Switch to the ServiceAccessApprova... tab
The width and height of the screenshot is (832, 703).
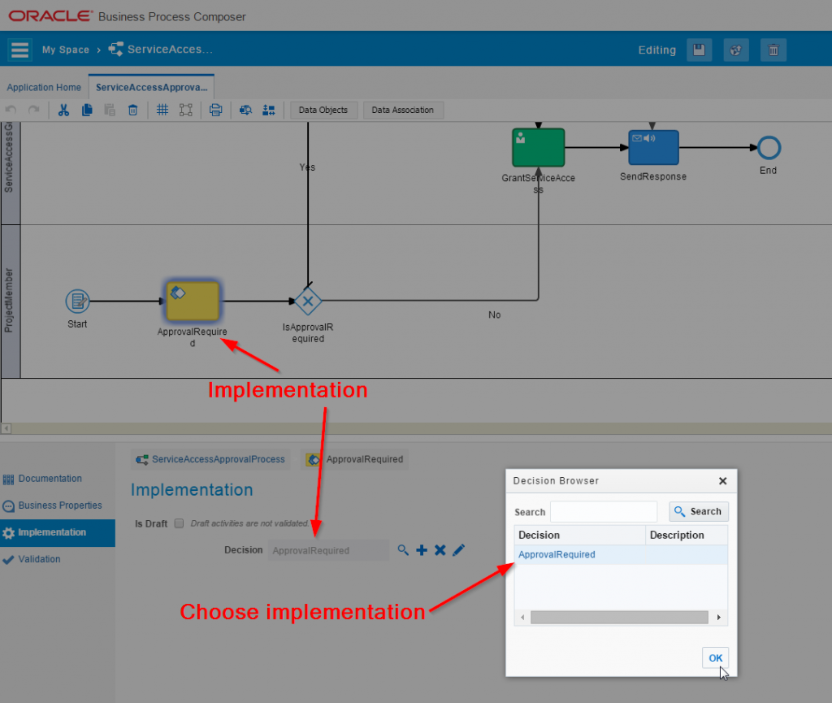click(x=152, y=87)
